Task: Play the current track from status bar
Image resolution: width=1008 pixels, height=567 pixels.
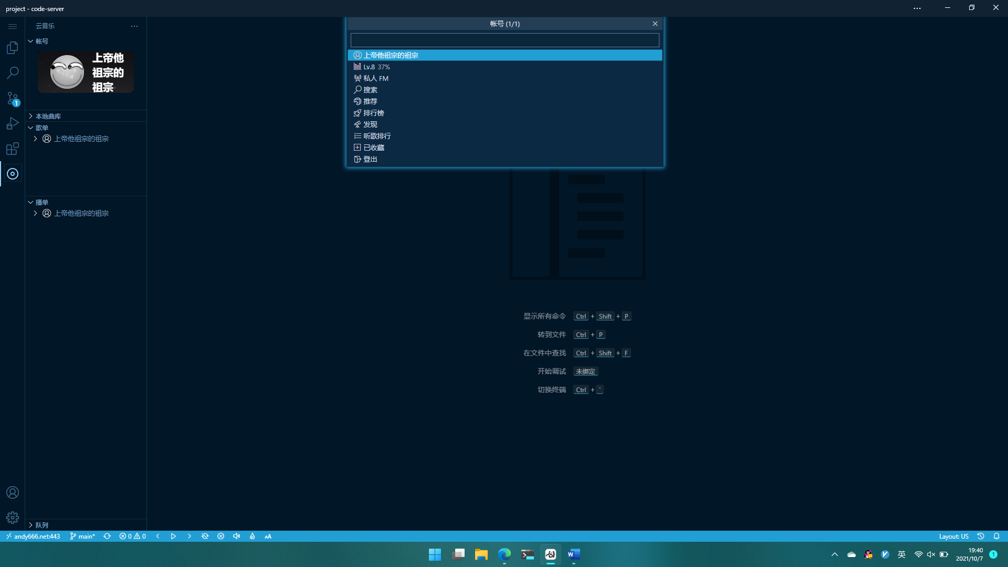Action: coord(173,536)
